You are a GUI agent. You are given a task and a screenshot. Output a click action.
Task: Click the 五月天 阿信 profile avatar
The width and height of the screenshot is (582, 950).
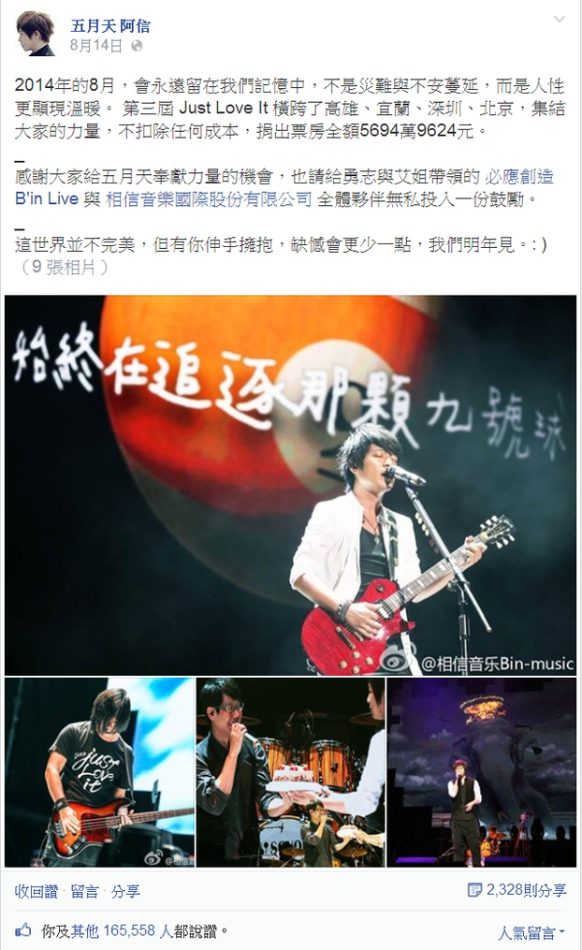(x=36, y=34)
